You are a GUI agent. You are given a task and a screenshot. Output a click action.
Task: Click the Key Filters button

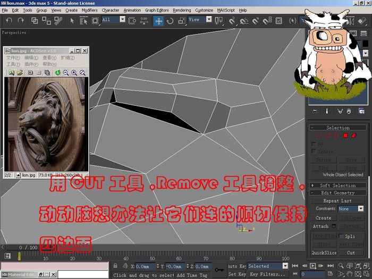[267, 274]
